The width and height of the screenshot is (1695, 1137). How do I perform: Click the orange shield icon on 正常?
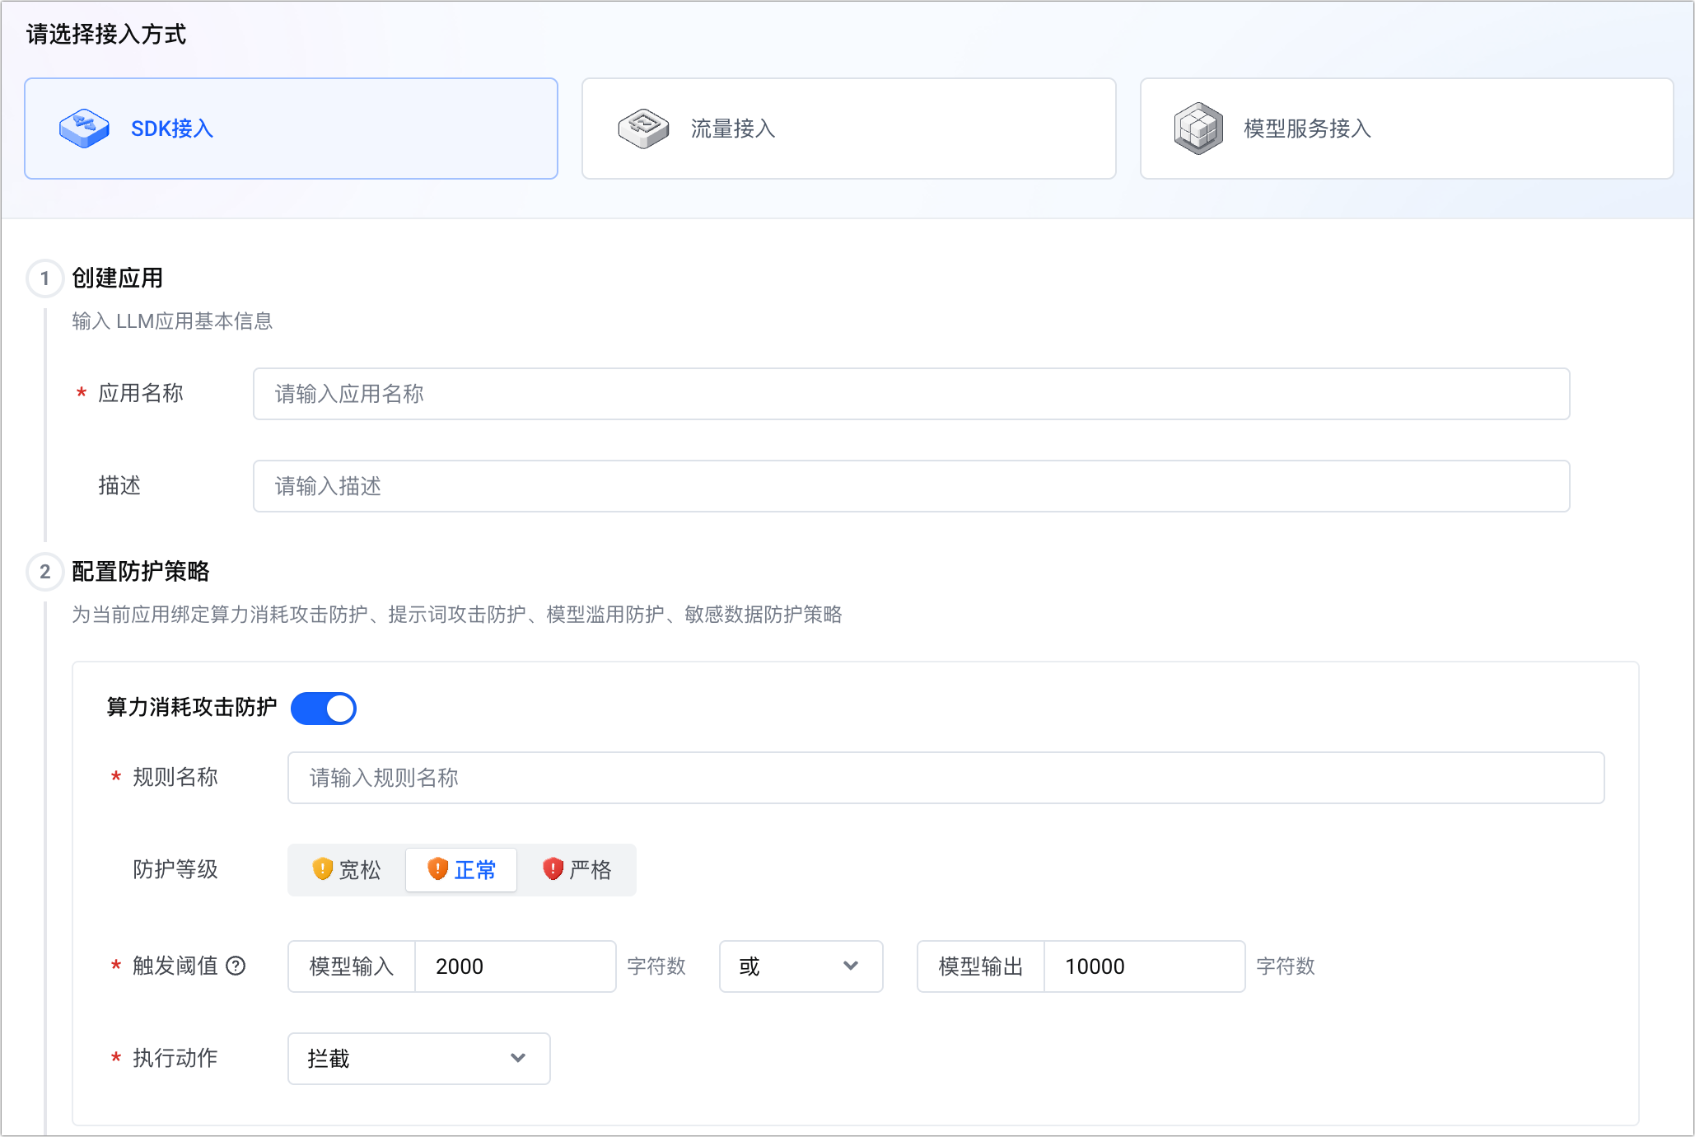pyautogui.click(x=437, y=868)
